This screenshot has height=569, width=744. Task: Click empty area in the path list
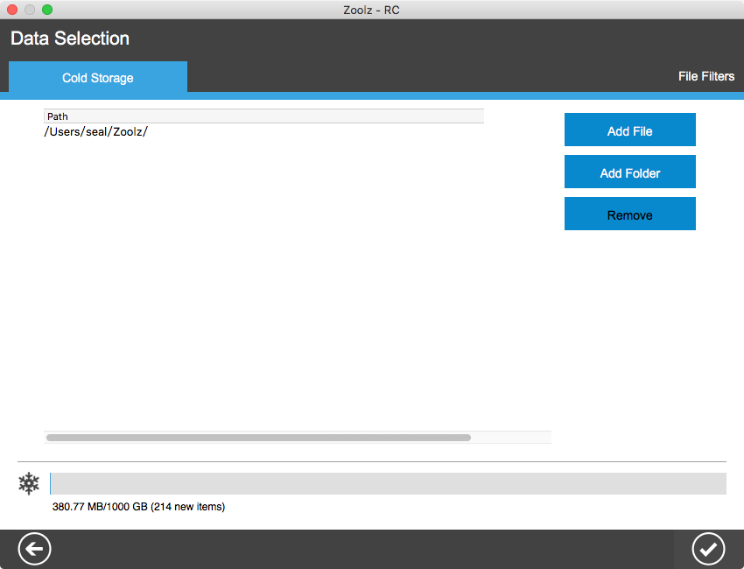point(263,280)
